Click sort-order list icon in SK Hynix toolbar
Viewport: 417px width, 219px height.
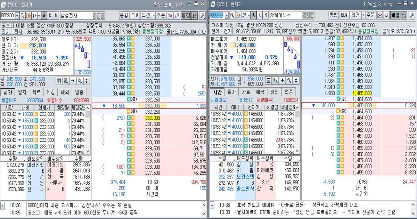[244, 16]
